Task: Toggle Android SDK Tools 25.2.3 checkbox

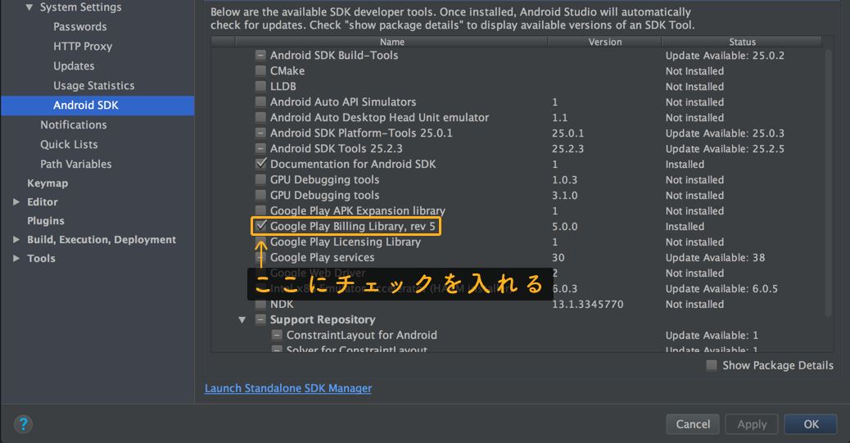Action: click(260, 148)
